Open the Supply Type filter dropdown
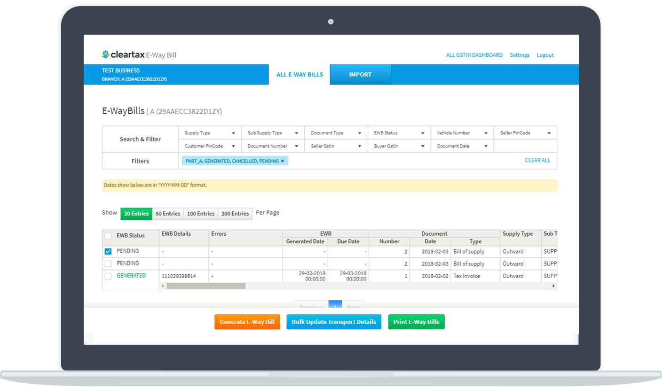This screenshot has height=387, width=662. coord(209,133)
